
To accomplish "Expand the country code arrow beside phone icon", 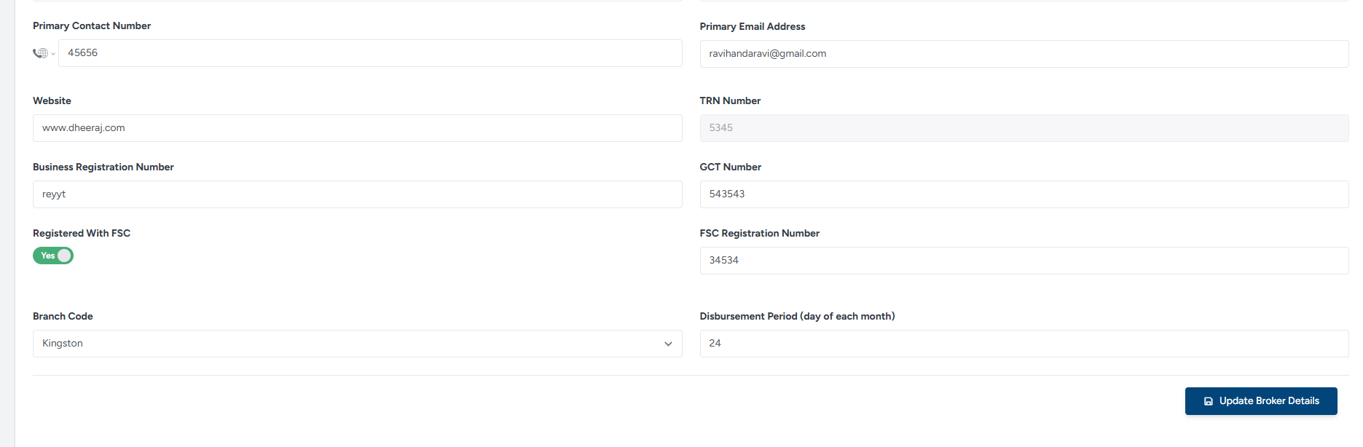I will pos(53,54).
